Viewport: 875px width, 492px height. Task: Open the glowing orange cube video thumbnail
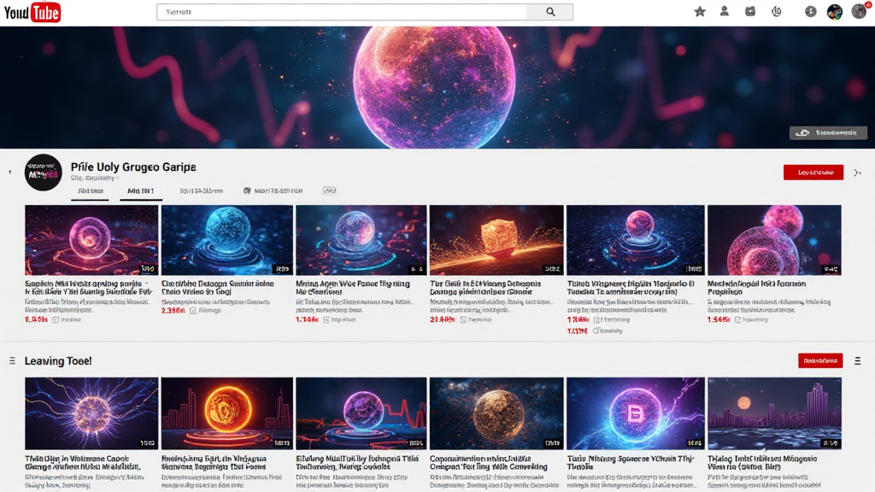click(496, 240)
